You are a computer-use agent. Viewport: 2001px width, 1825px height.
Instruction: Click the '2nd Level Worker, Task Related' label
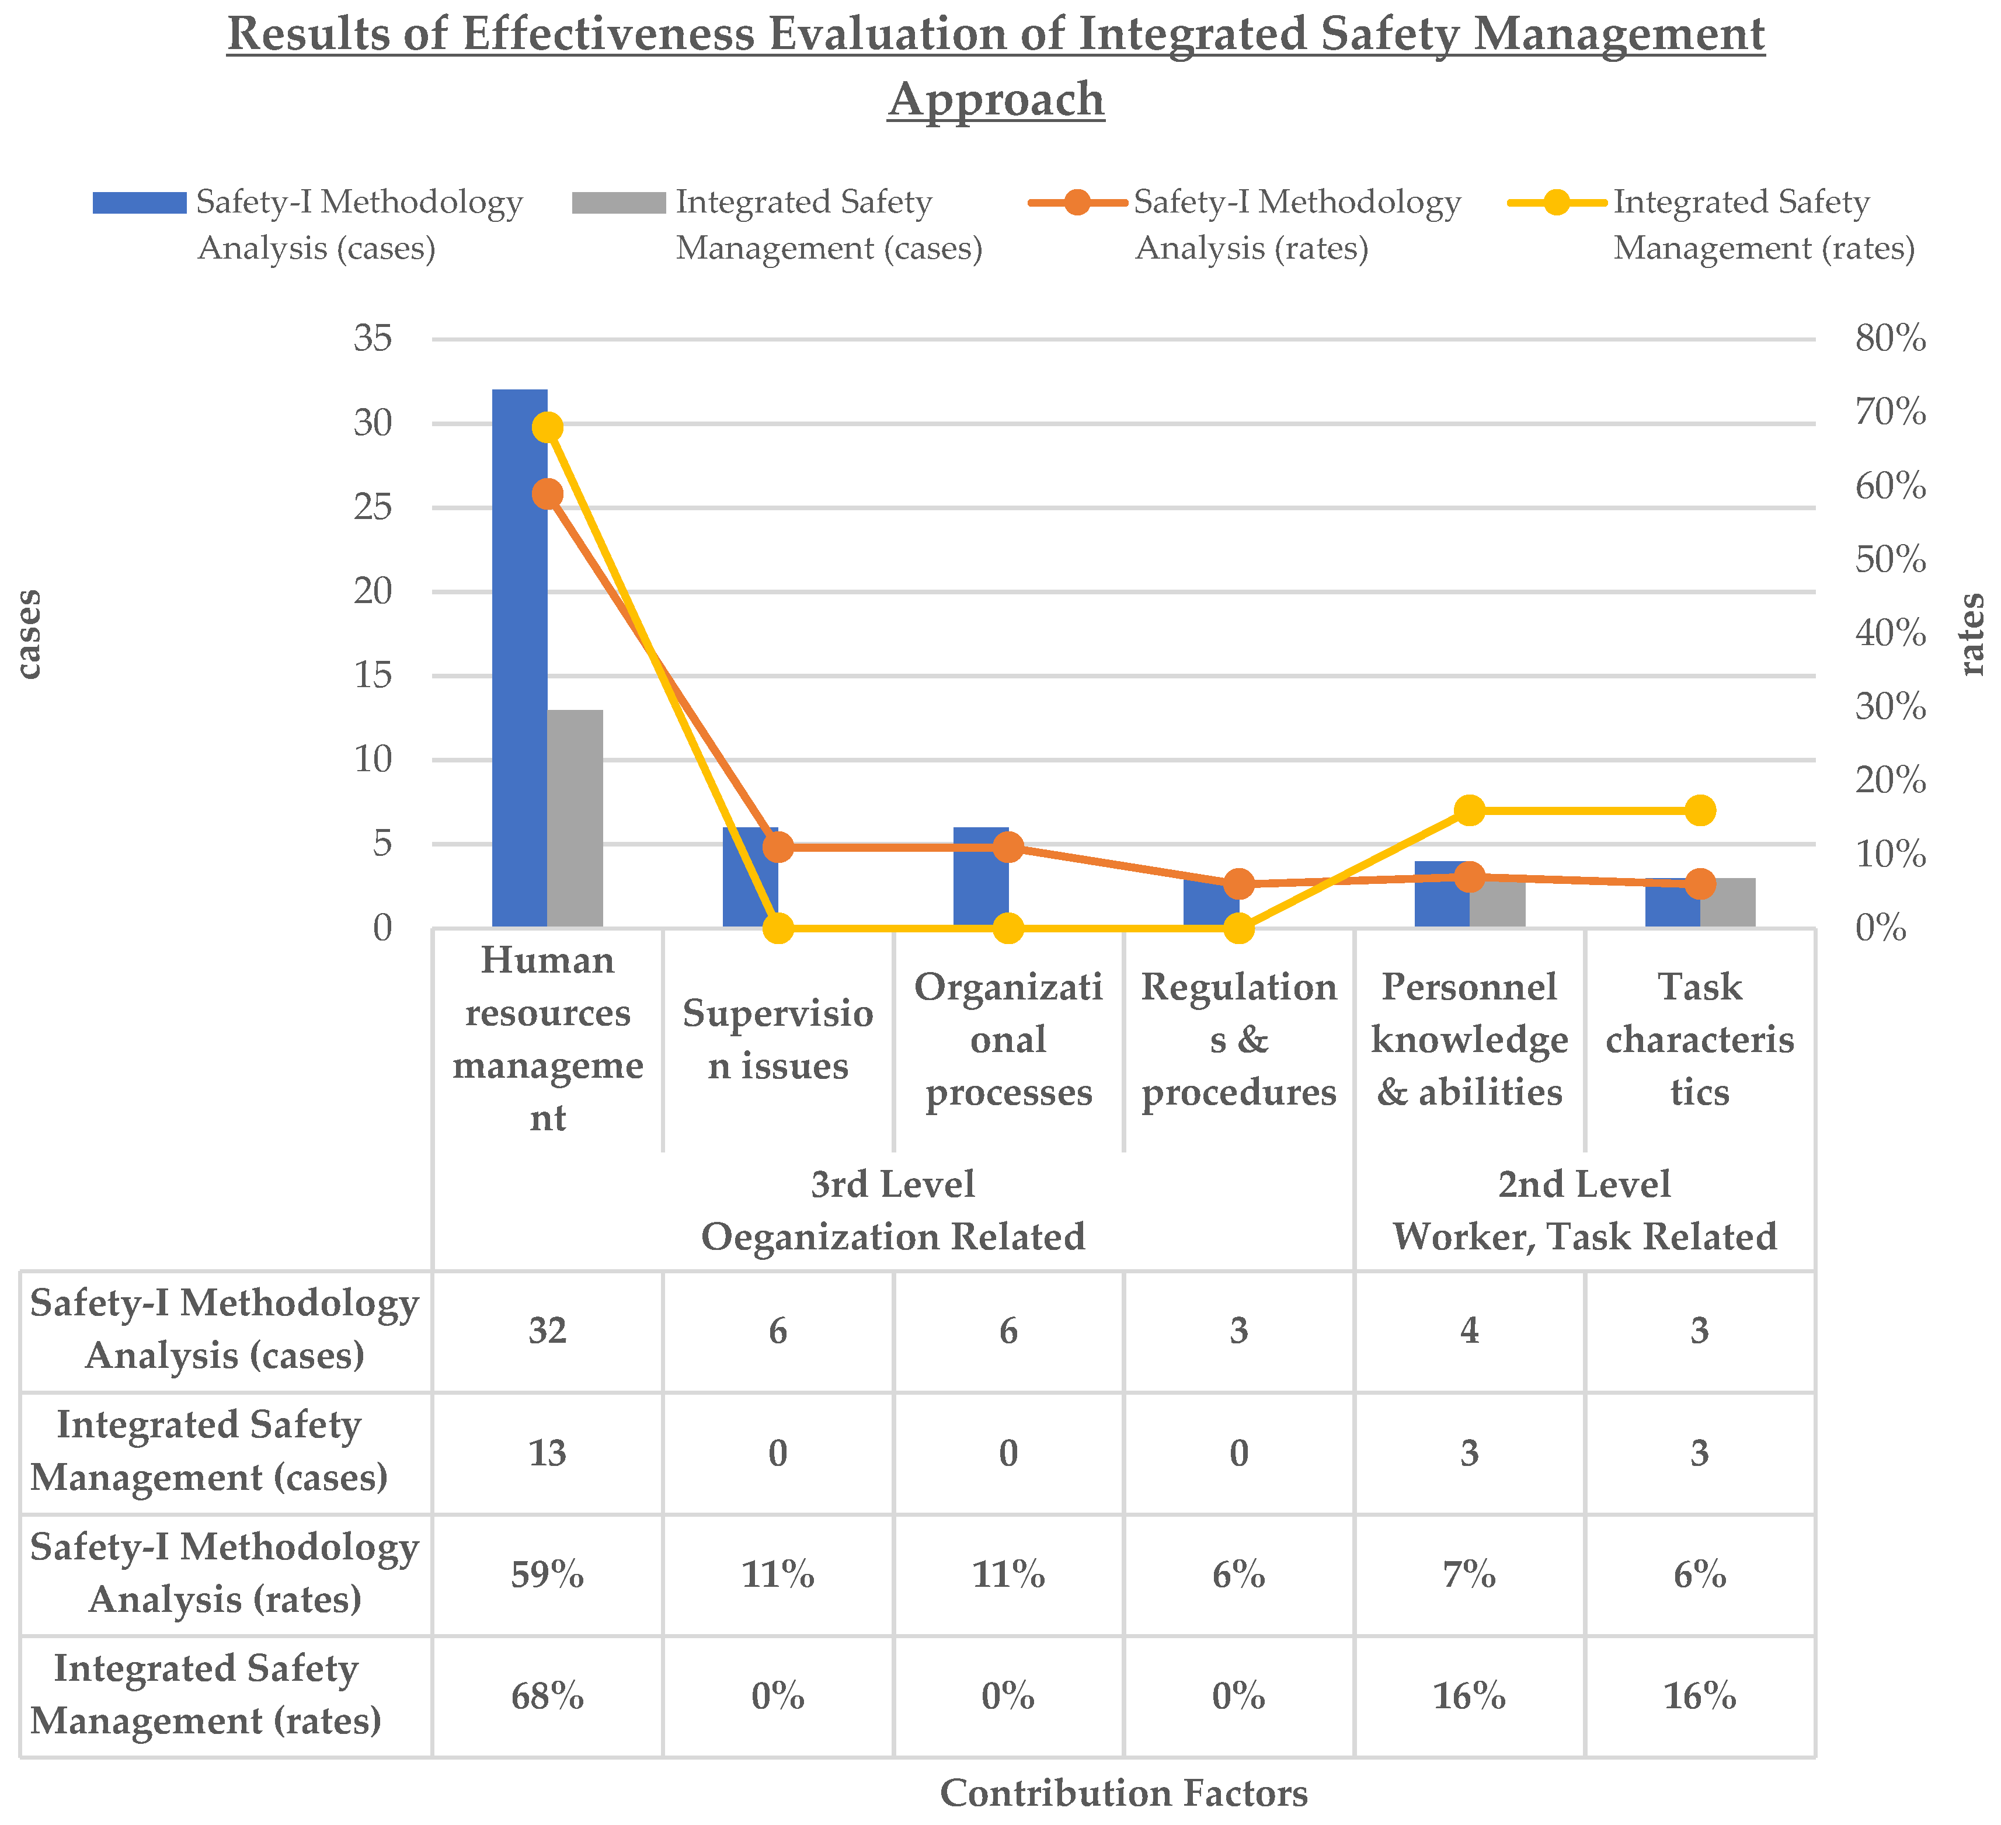(x=1584, y=1211)
